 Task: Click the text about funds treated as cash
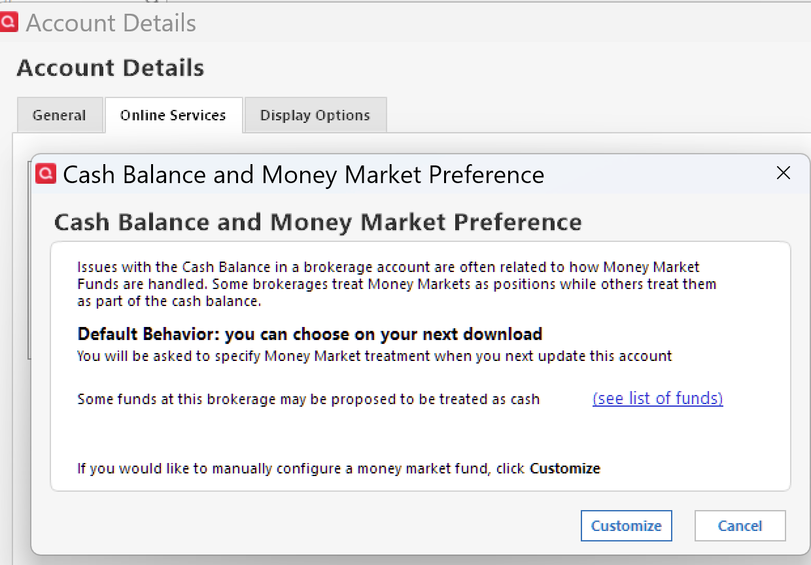[309, 399]
